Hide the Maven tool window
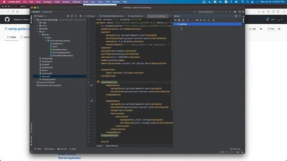287x161 pixels. [240, 16]
